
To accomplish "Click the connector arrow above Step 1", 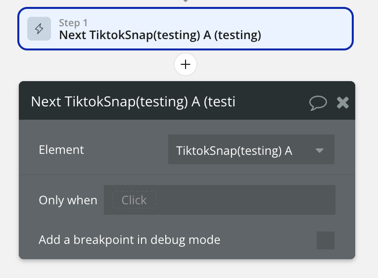I will pyautogui.click(x=186, y=1).
